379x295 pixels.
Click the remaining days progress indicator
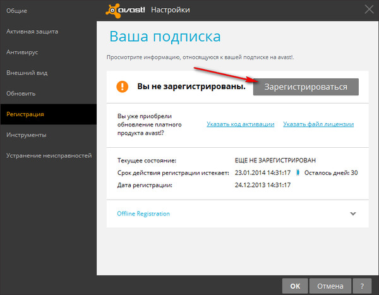coord(298,172)
